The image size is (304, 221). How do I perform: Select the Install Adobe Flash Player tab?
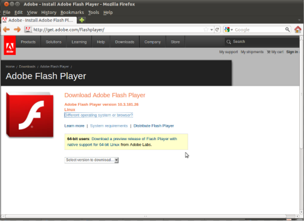tap(39, 20)
